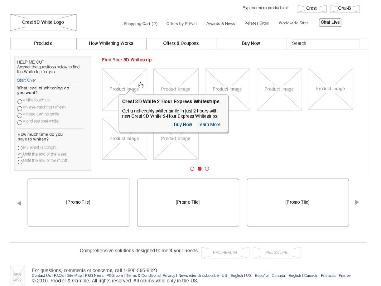Open Terms & Conditions footer link
The height and width of the screenshot is (286, 381).
point(143,276)
